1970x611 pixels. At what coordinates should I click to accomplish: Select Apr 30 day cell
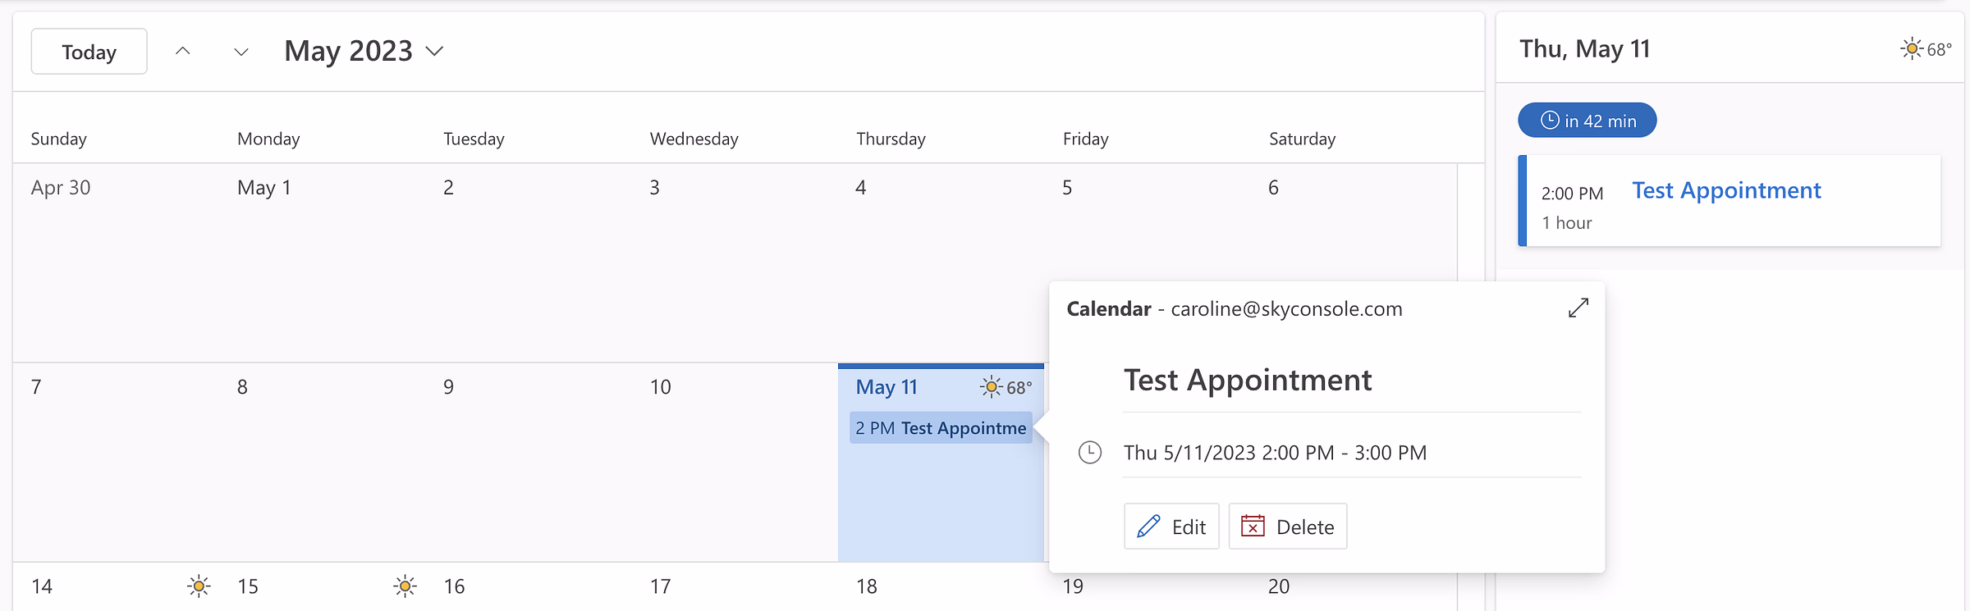pos(117,262)
